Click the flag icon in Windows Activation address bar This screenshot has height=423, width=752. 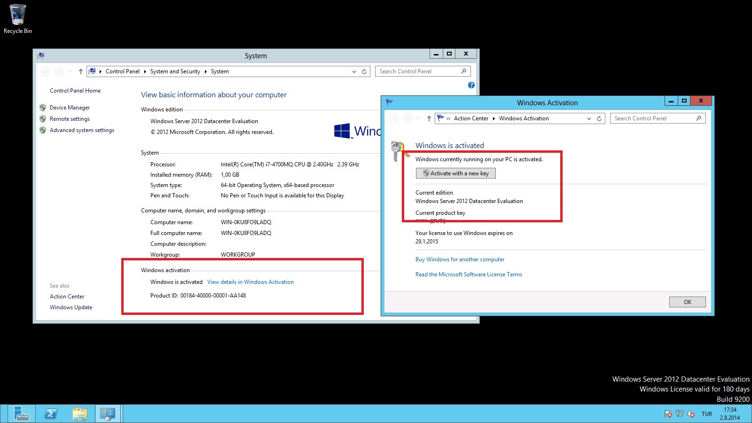(x=440, y=118)
